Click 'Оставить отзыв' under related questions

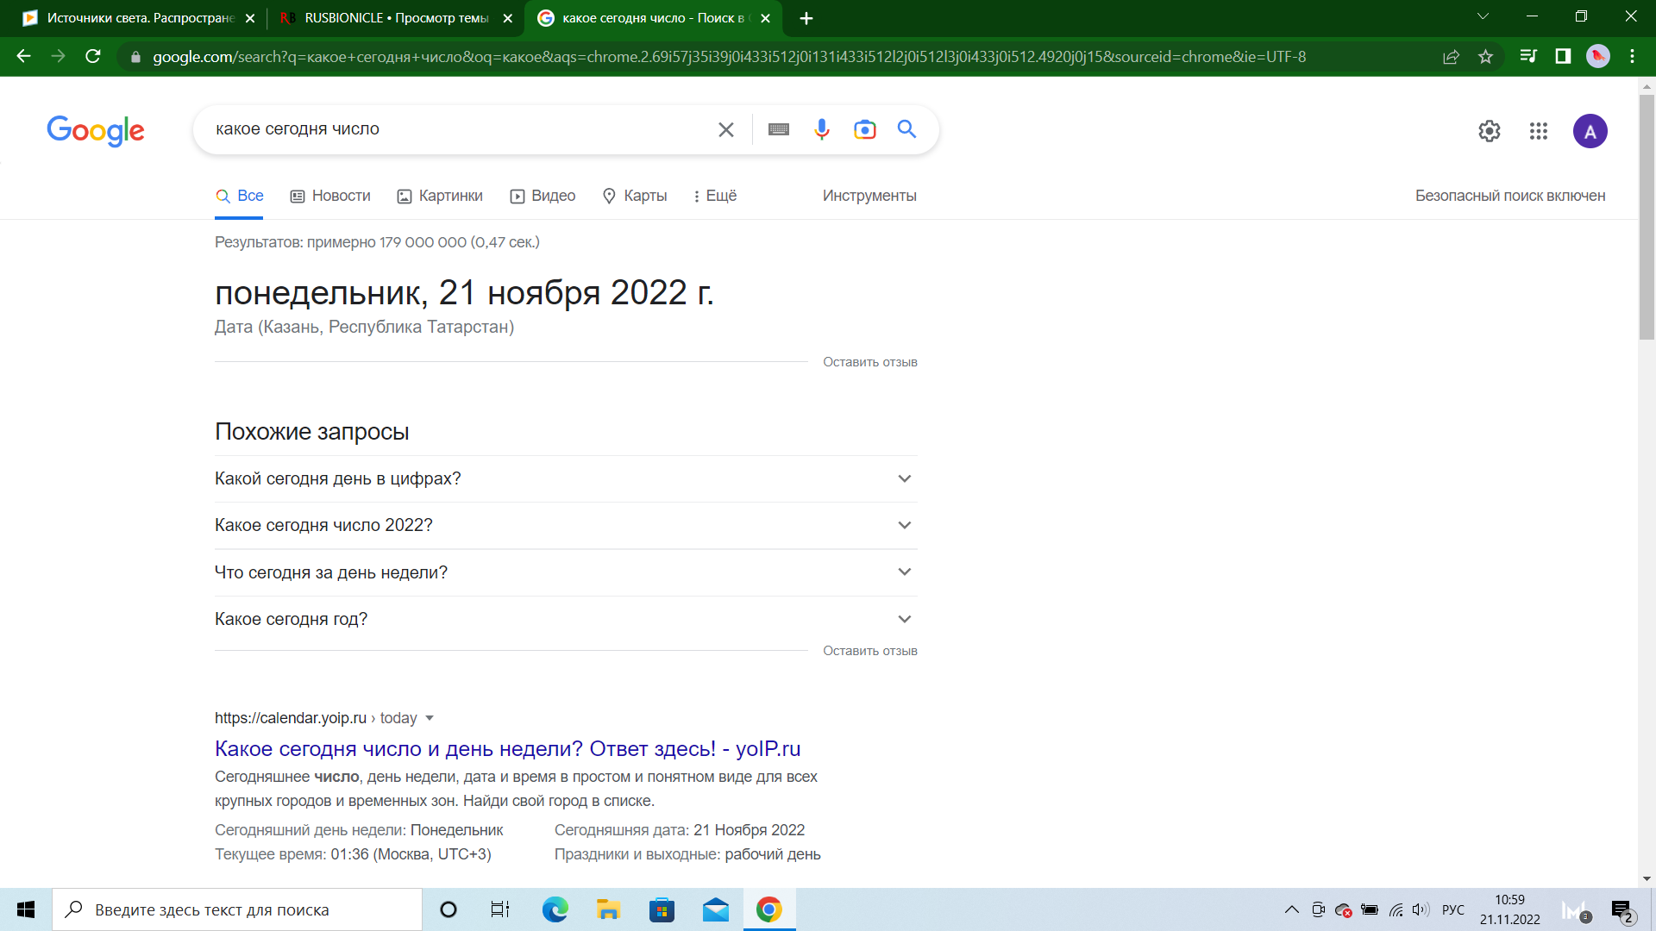[869, 651]
